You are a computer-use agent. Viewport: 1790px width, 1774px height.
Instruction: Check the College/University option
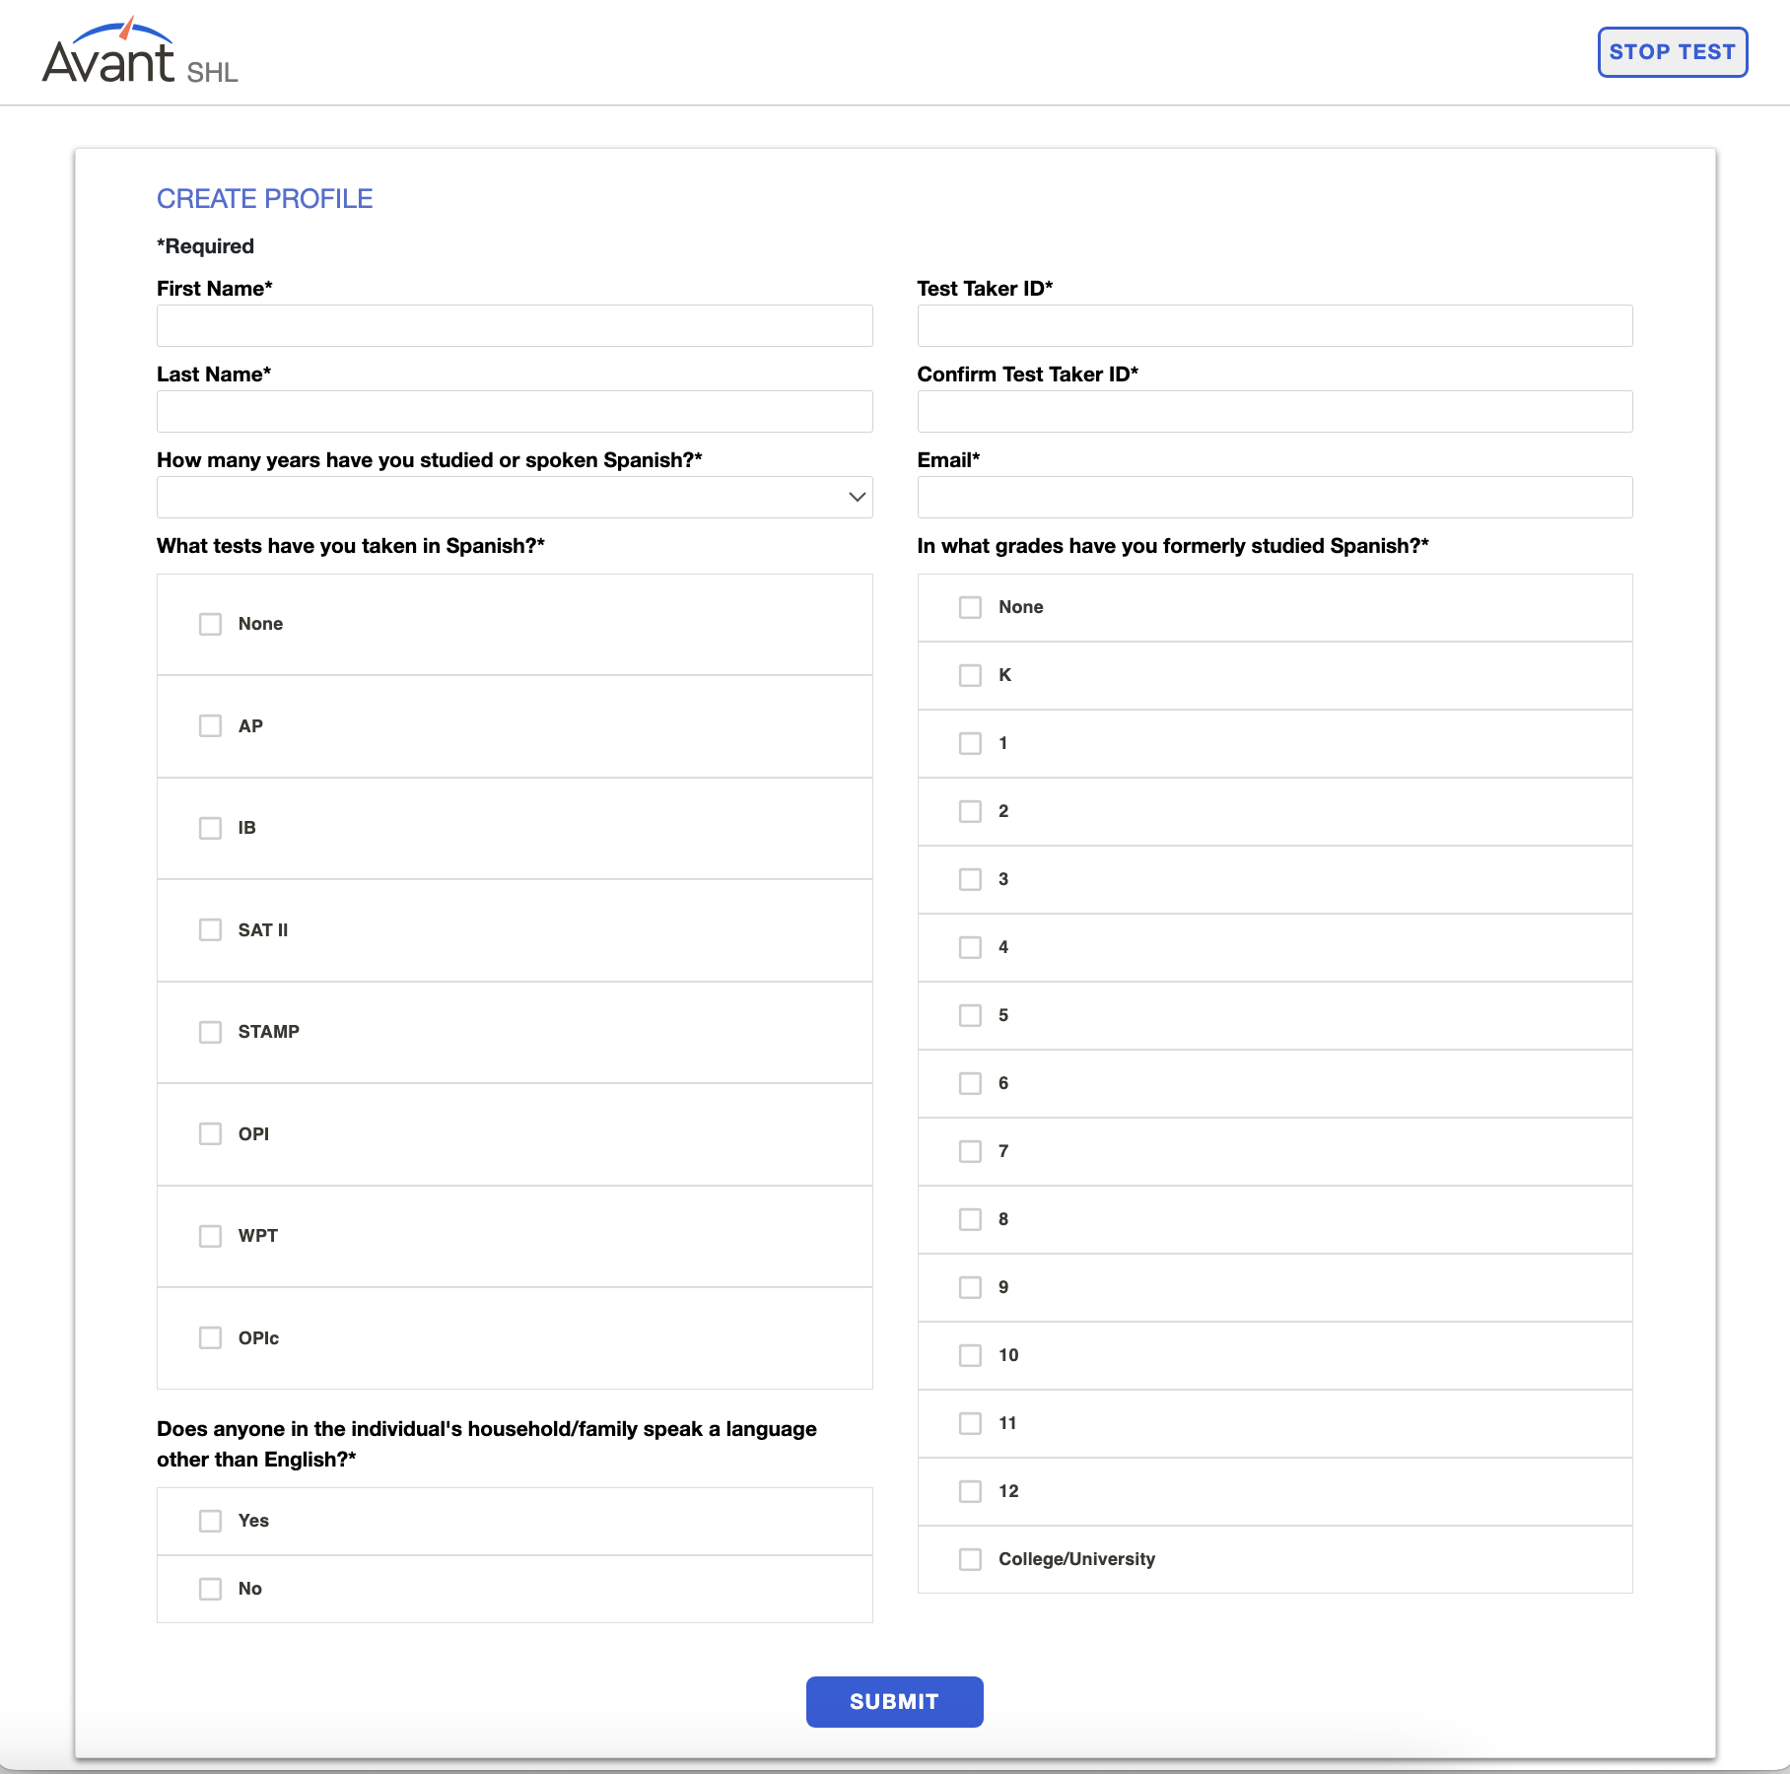971,1559
